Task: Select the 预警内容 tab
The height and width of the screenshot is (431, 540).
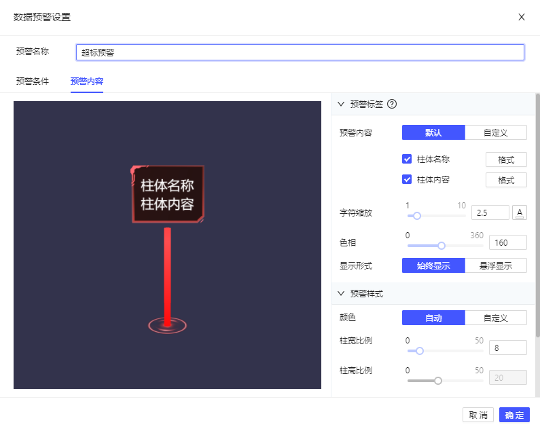Action: coord(87,81)
